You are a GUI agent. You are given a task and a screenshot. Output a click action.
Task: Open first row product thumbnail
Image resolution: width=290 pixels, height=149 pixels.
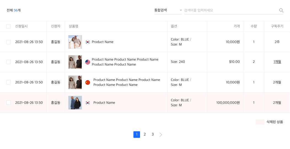pos(75,42)
